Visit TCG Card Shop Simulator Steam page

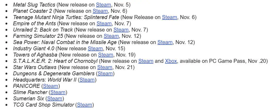[x=85, y=105]
